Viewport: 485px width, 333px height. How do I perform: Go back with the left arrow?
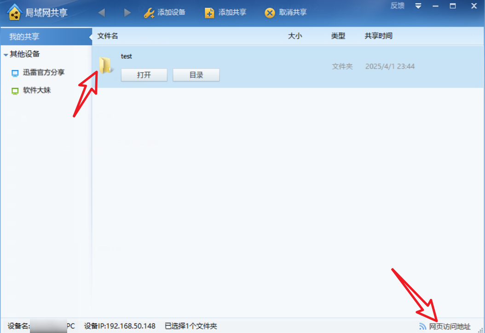(x=101, y=13)
